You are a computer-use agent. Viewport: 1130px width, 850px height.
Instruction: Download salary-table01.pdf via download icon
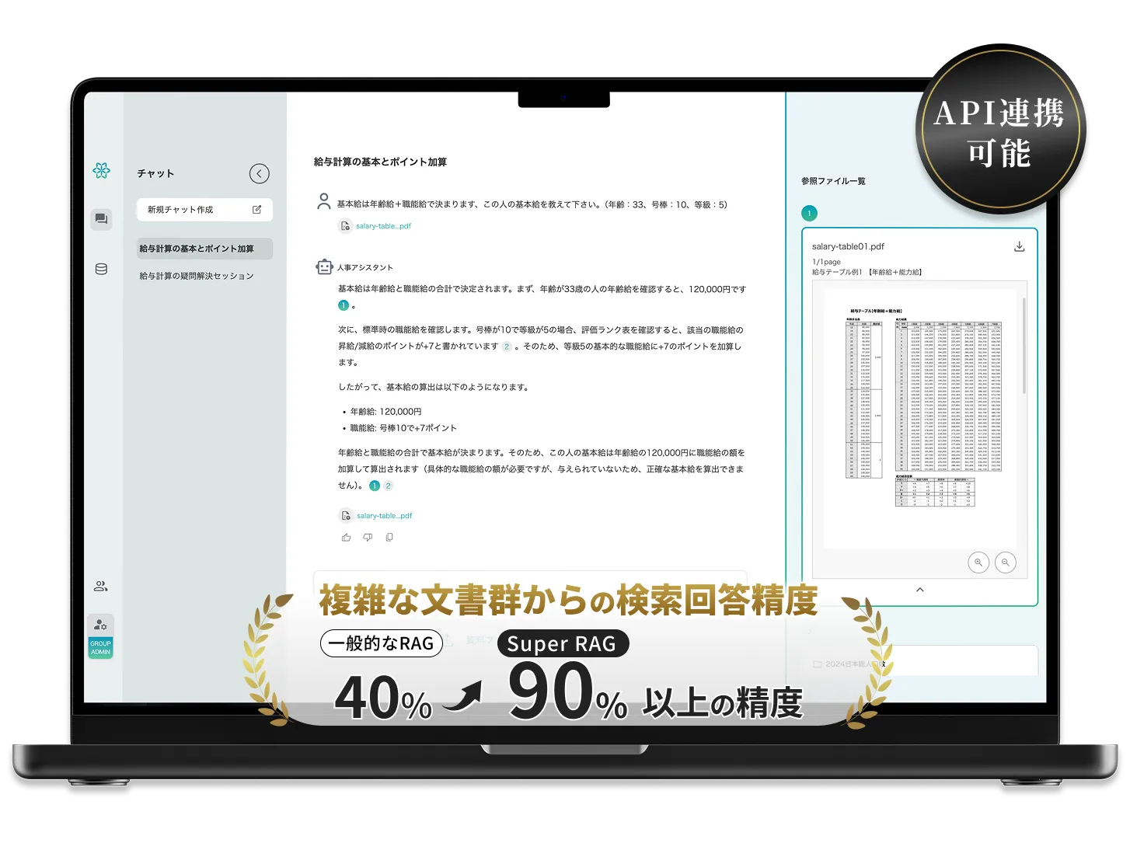(1019, 246)
